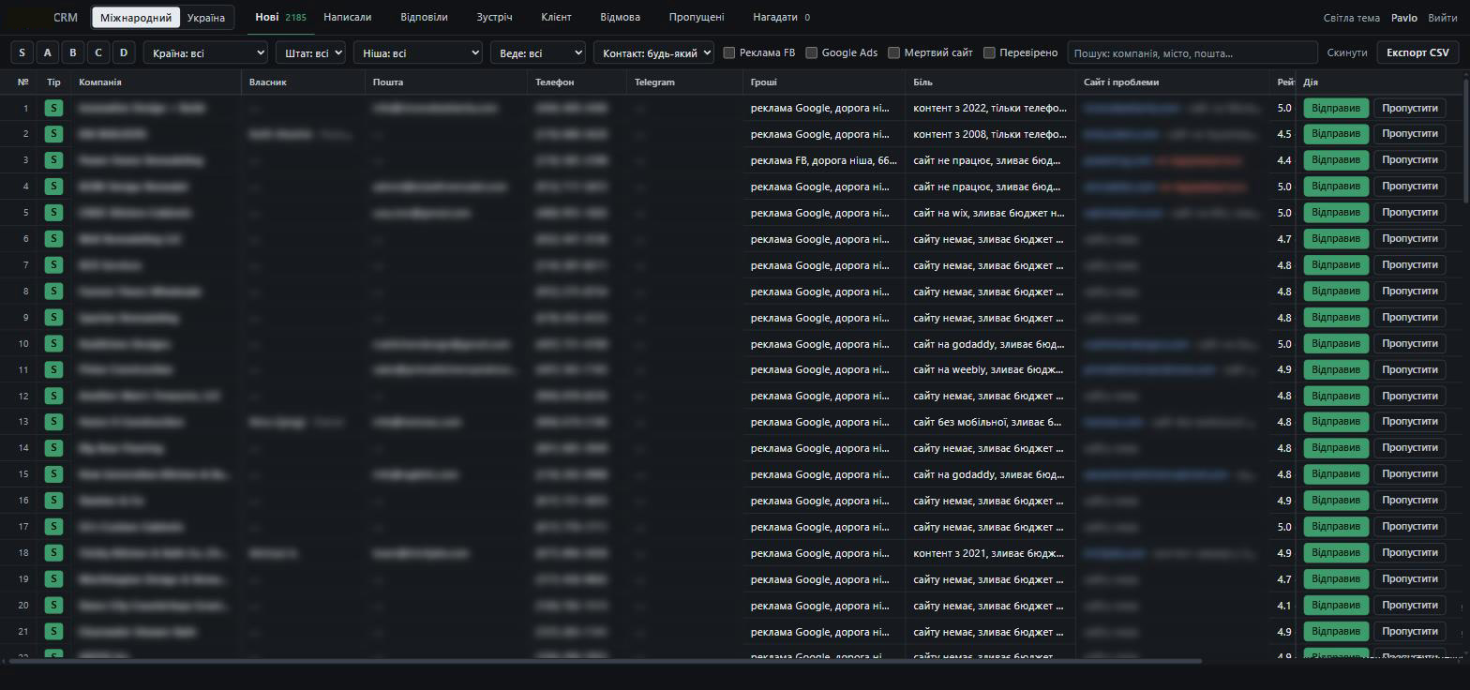Screen dimensions: 1470x690
Task: Click the green S badge in row 1
Action: click(53, 108)
